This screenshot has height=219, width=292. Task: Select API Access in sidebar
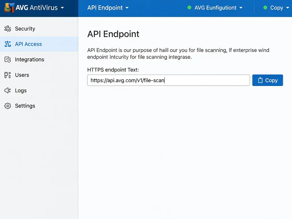39,44
